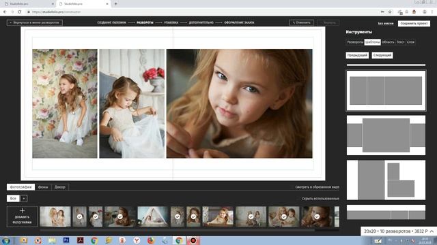Click the 'Без имени' project name

pyautogui.click(x=386, y=23)
